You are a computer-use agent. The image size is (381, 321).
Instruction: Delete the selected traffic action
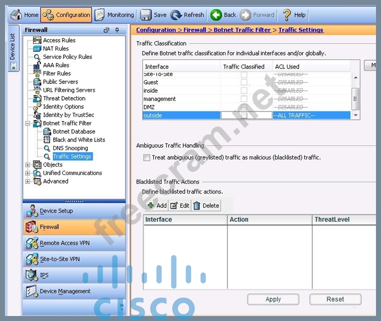tap(206, 205)
